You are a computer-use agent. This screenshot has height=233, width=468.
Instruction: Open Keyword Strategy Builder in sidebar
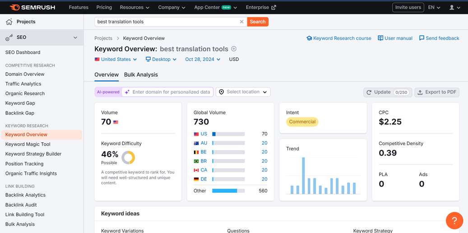33,154
